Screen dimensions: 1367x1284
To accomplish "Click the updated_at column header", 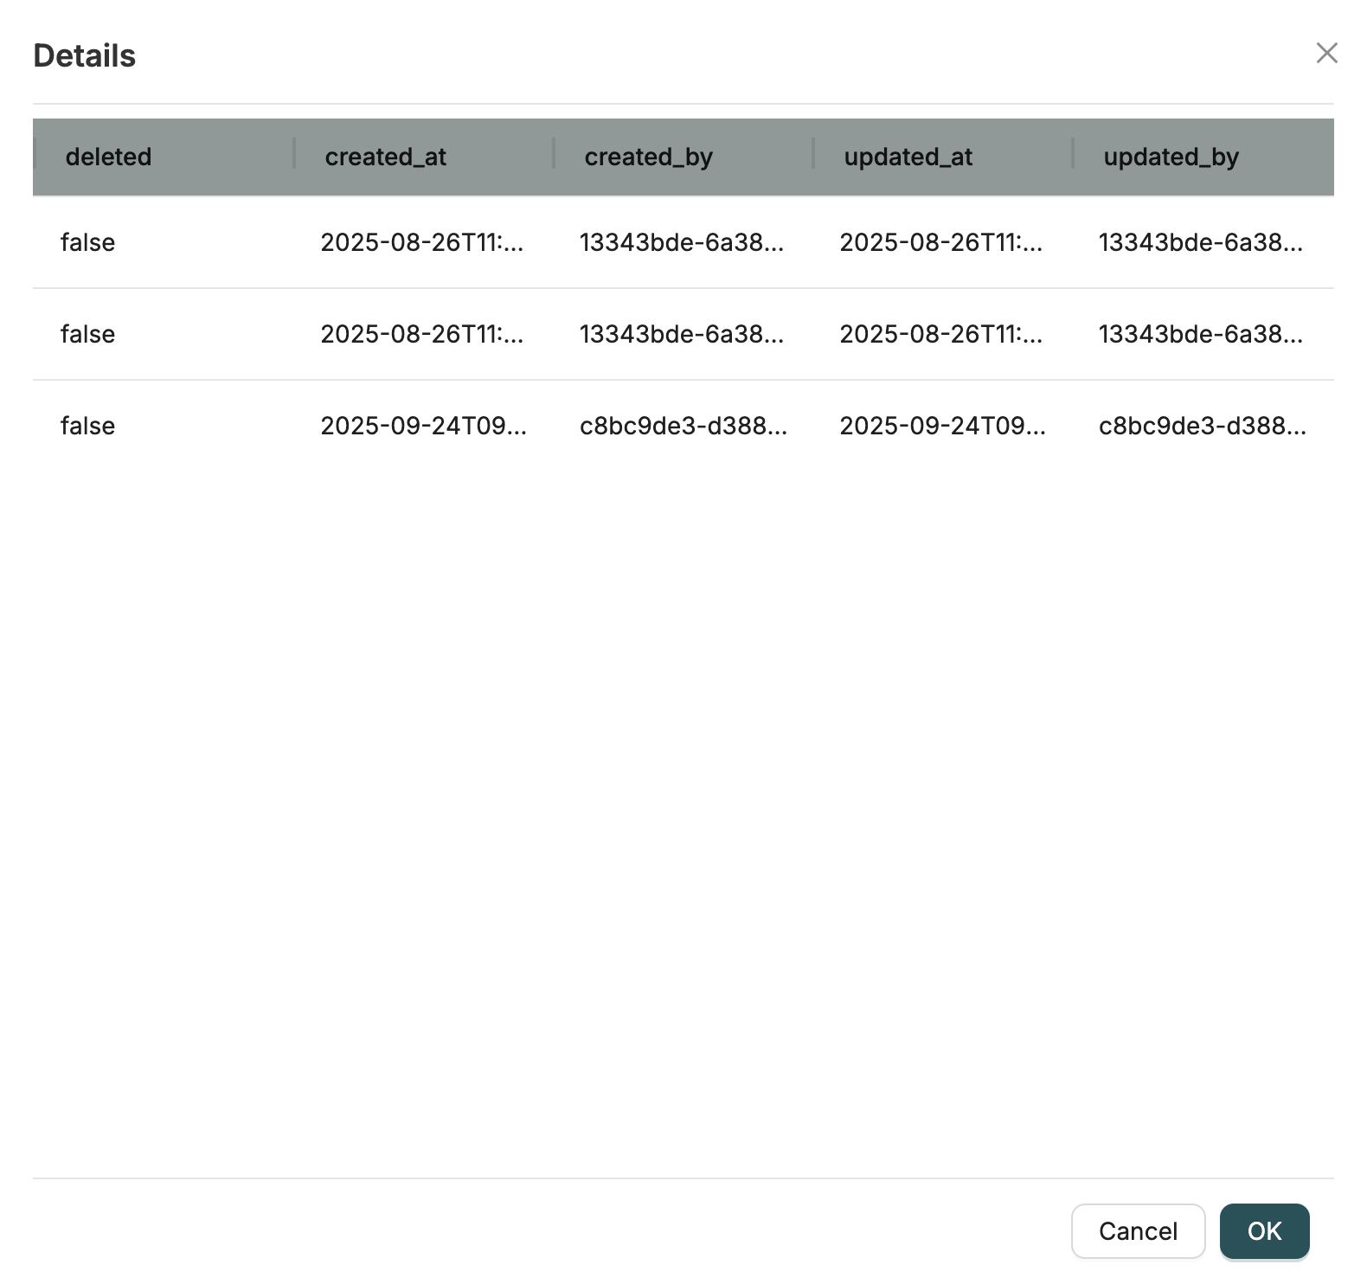I will pyautogui.click(x=908, y=157).
